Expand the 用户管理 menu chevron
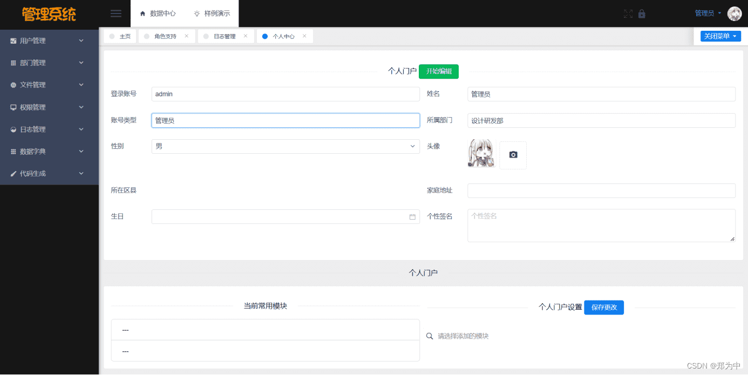 click(81, 40)
